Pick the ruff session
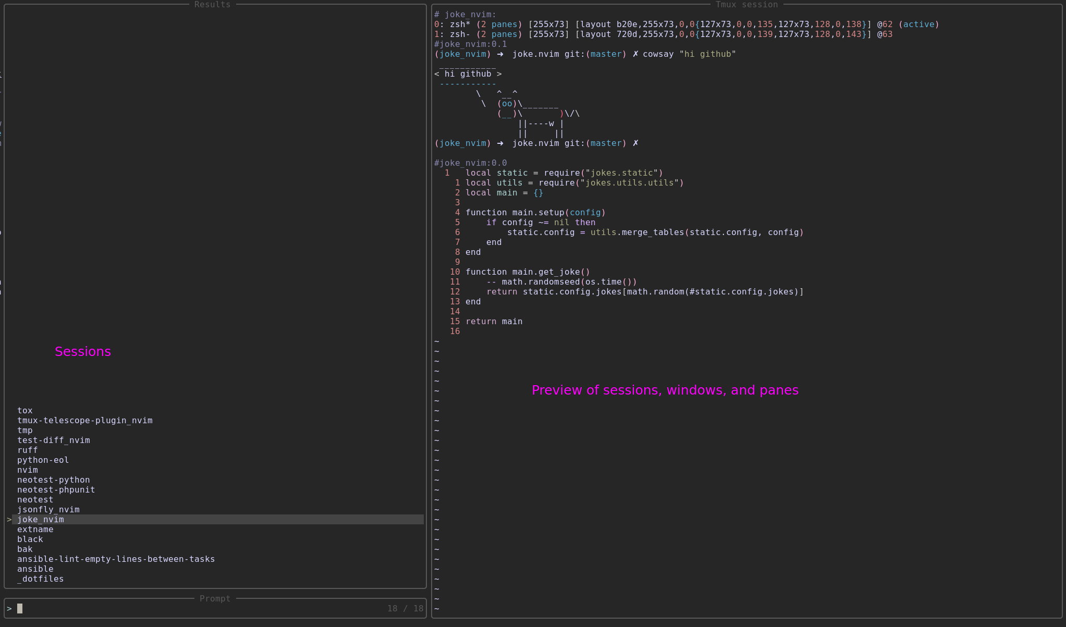 tap(27, 450)
